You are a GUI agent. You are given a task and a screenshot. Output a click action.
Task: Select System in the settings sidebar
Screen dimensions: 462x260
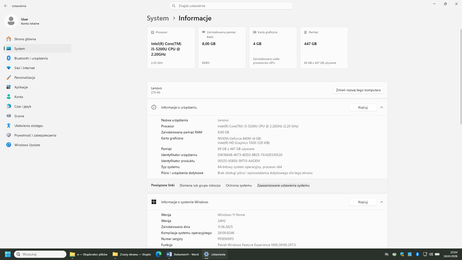click(x=37, y=49)
